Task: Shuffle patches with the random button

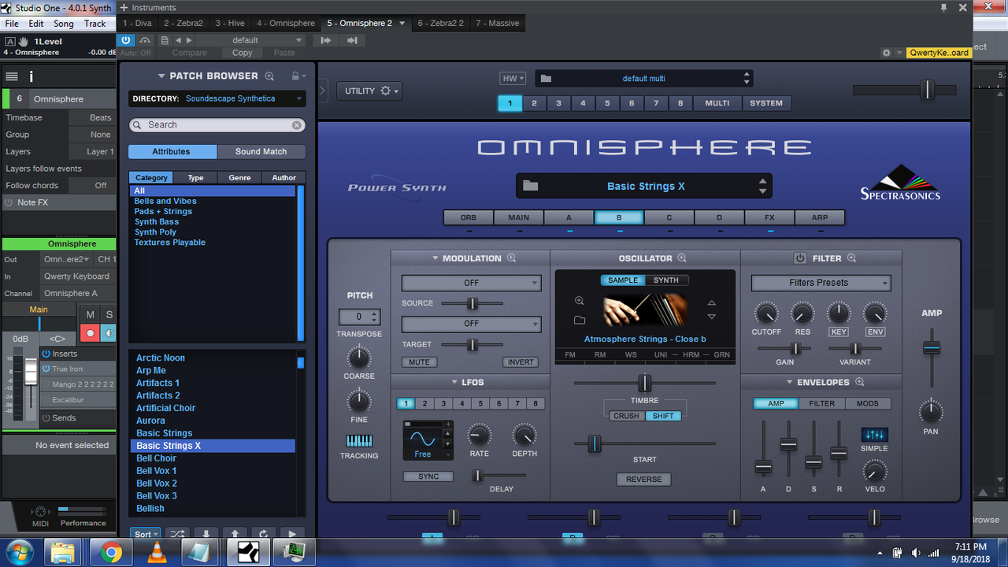Action: [x=179, y=534]
